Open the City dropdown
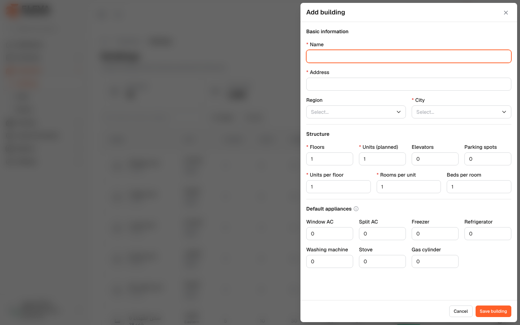 (x=461, y=112)
